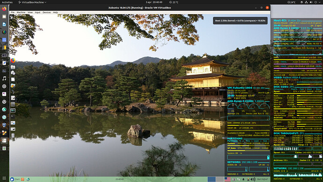Launch LibreOffice Writer from the dock
The width and height of the screenshot is (323, 182).
coord(4,24)
